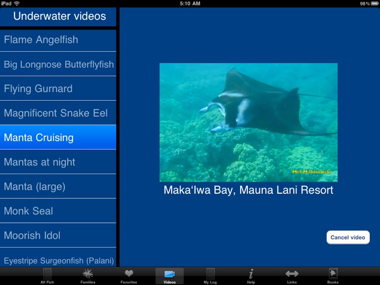
Task: Select the highlighted Manta Cruising row
Action: (58, 137)
